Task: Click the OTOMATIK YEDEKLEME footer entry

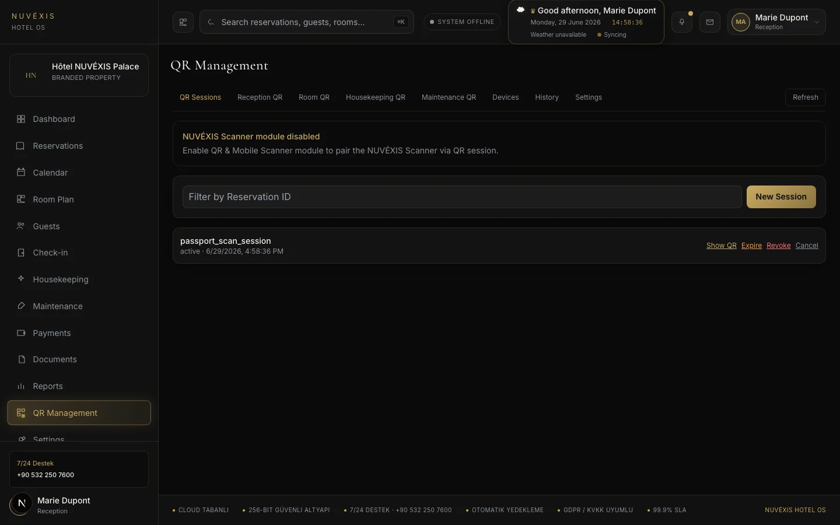Action: (505, 510)
